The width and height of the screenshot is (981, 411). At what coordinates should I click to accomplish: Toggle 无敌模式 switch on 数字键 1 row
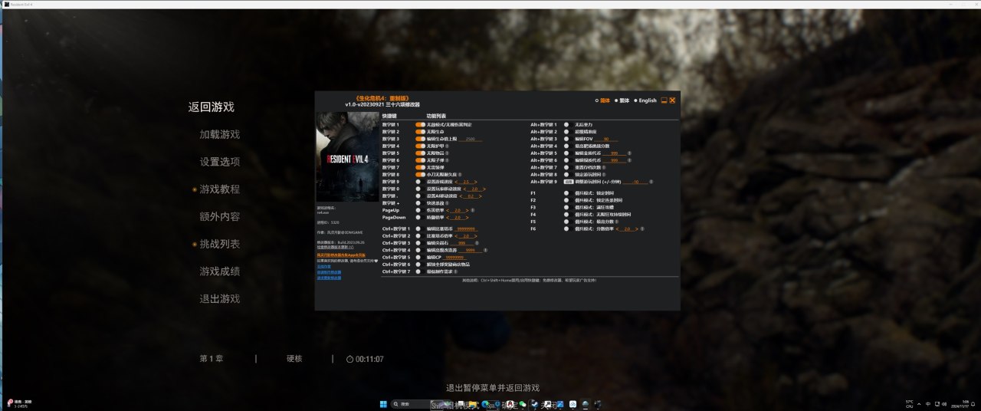[420, 124]
